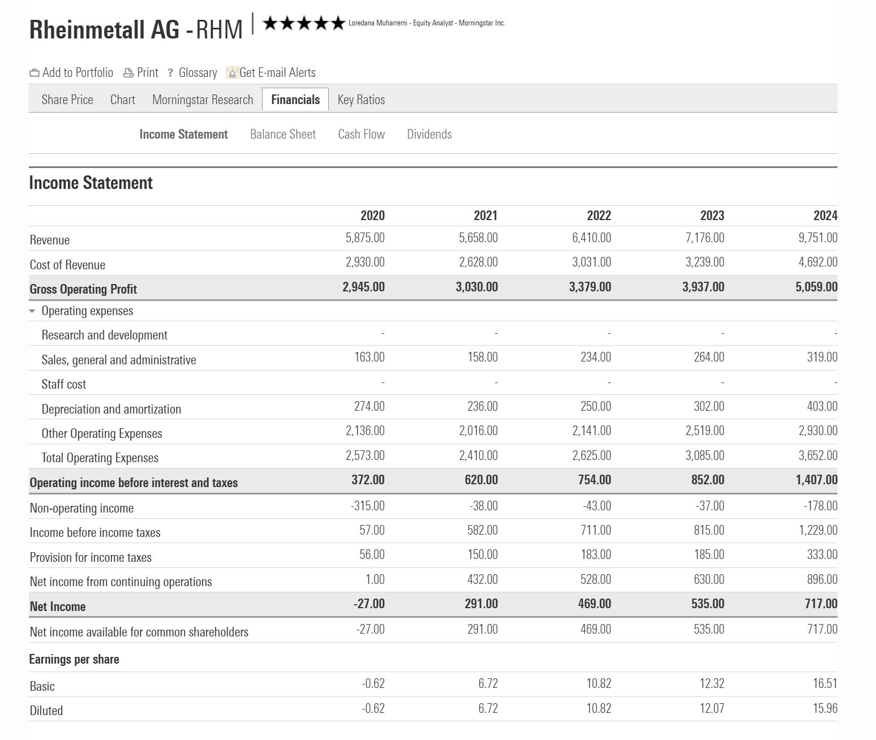Open the Glossary link
This screenshot has width=876, height=740.
197,72
